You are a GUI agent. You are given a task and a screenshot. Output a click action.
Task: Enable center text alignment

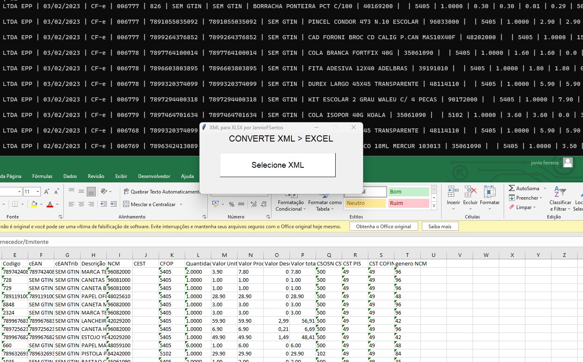pos(81,204)
